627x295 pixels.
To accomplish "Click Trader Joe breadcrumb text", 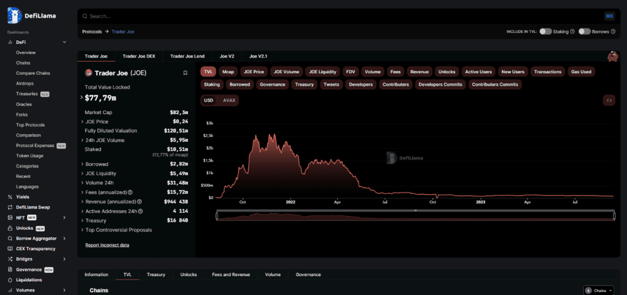I will 123,32.
